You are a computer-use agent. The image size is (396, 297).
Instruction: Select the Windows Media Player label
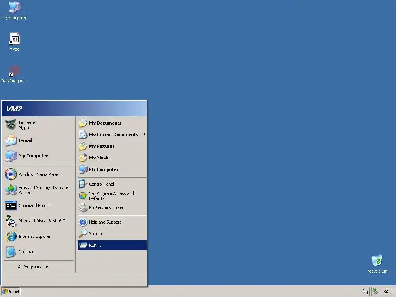39,174
